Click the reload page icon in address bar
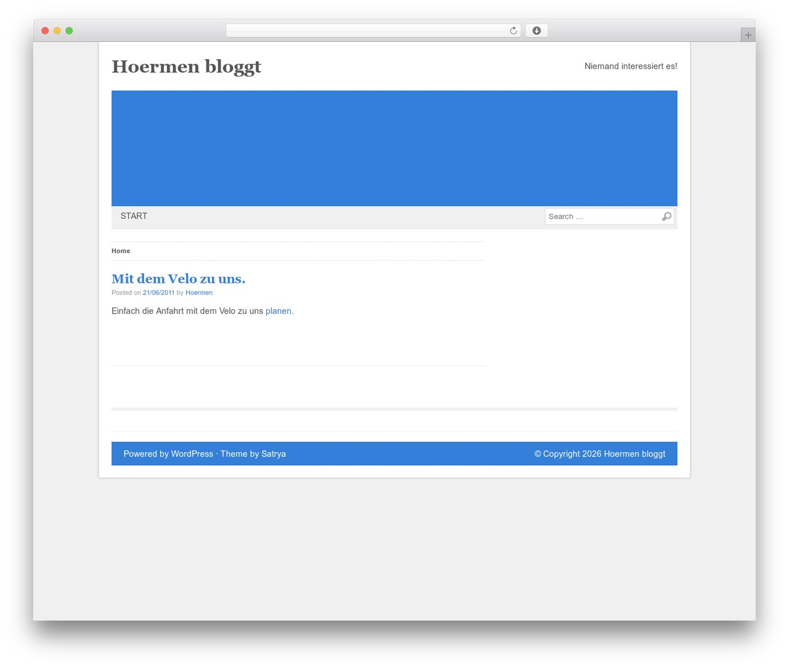Viewport: 789px width, 668px height. (513, 31)
